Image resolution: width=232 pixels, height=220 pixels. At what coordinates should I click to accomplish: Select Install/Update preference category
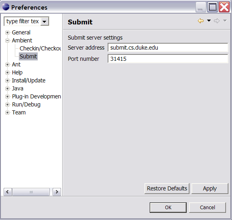coord(29,80)
